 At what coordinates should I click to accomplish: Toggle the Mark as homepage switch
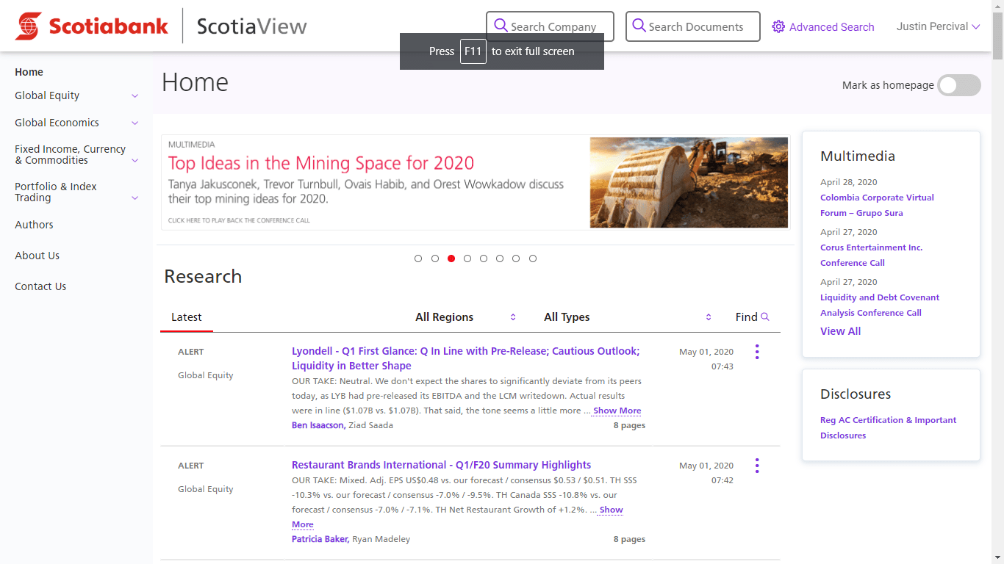pyautogui.click(x=958, y=85)
